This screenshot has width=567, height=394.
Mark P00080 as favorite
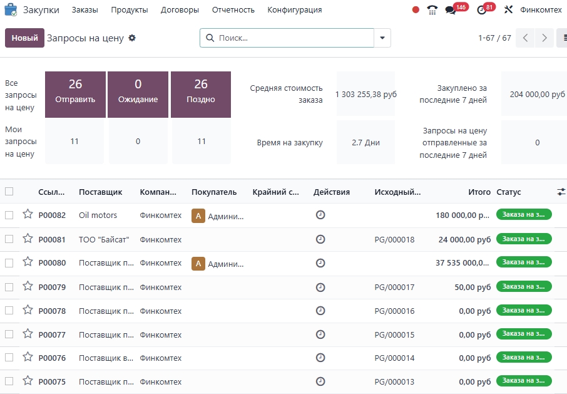28,262
